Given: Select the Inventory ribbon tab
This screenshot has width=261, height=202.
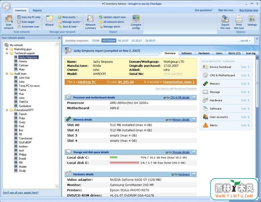Looking at the screenshot, I should (21, 10).
